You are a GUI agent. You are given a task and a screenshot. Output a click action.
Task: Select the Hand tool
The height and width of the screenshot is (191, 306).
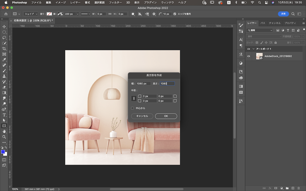[4, 131]
